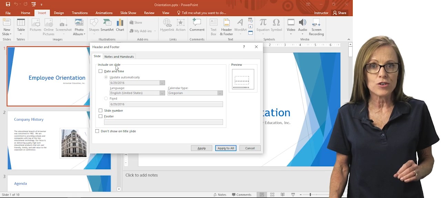Click the Footer text input field
This screenshot has width=441, height=198.
pos(163,122)
